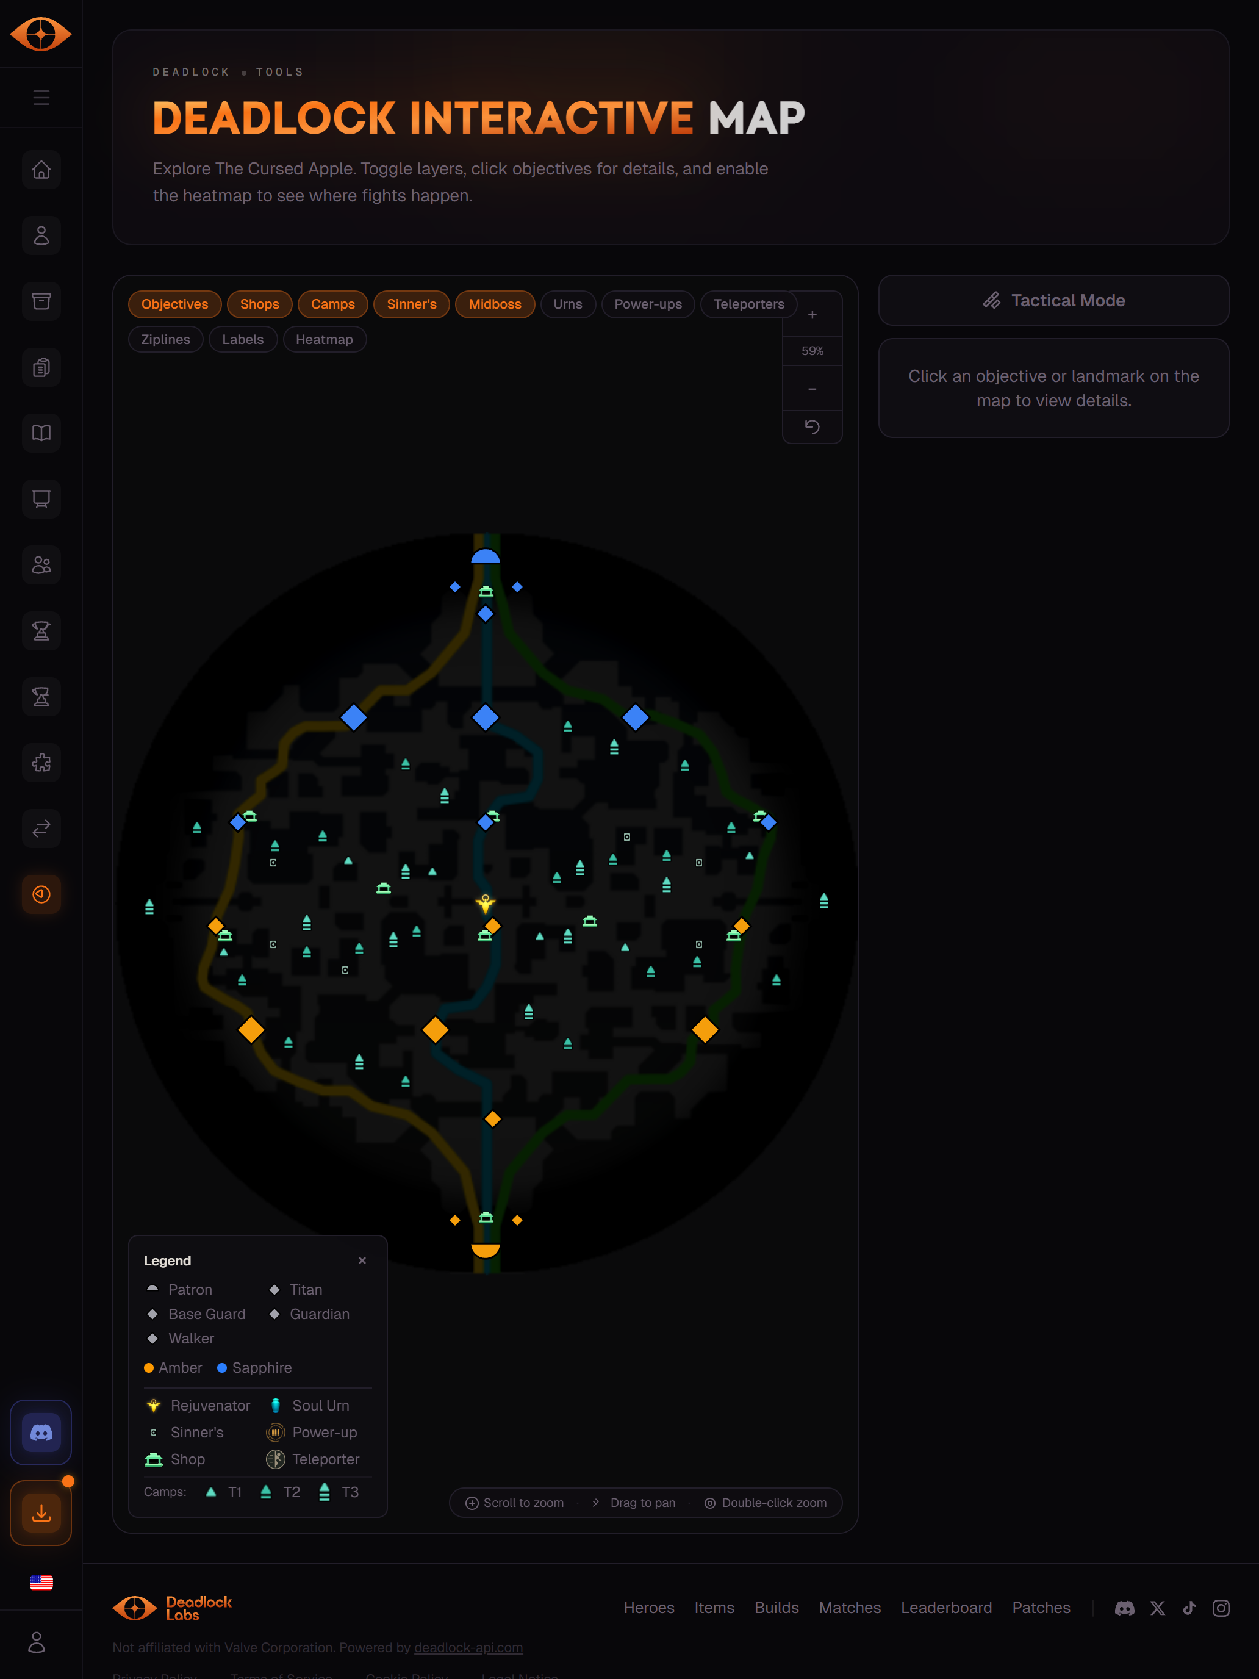Open the Discord button in the sidebar

tap(41, 1433)
